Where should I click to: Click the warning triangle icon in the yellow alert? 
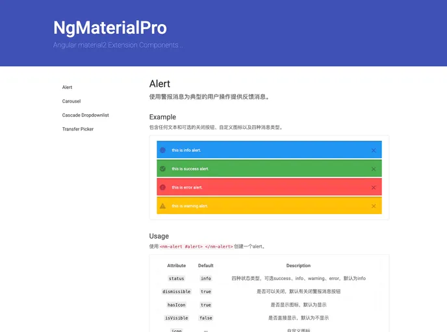[163, 206]
